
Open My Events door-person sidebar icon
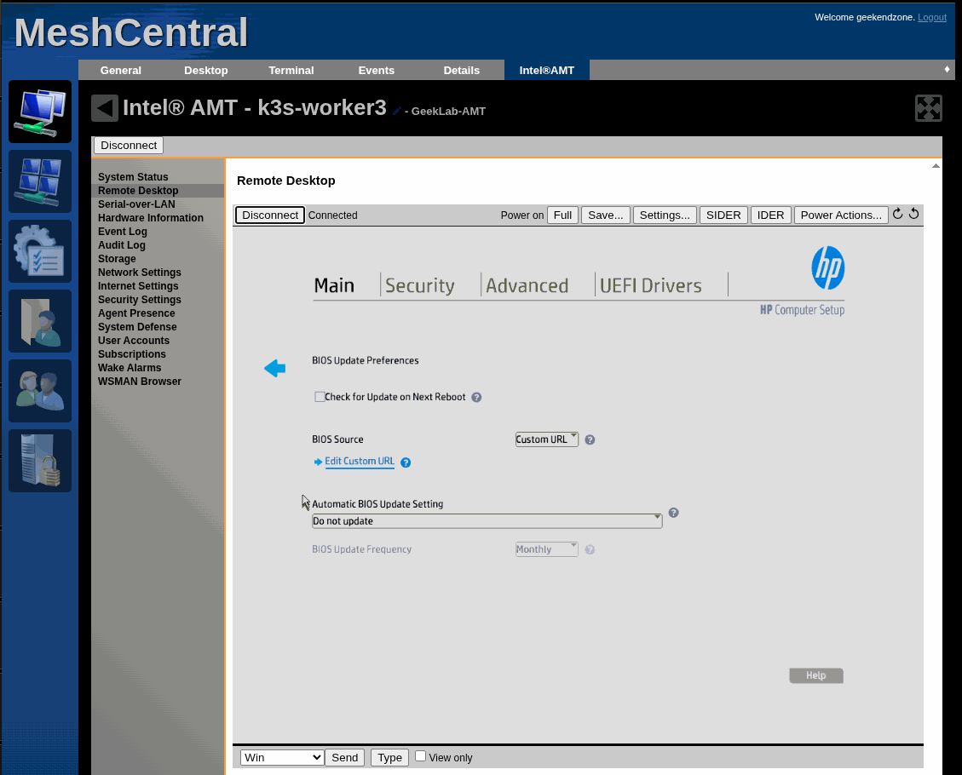(x=40, y=321)
